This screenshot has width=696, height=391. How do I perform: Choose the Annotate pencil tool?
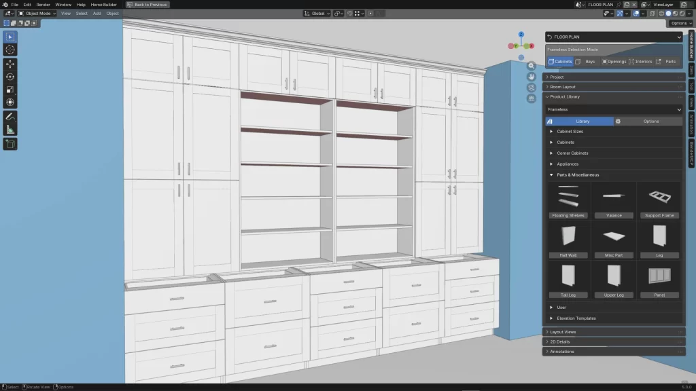(10, 117)
